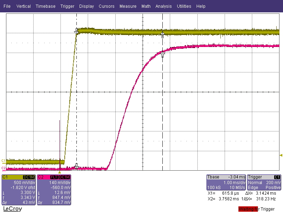The height and width of the screenshot is (212, 283).
Task: Click the 100 kS memory value
Action: (x=214, y=188)
